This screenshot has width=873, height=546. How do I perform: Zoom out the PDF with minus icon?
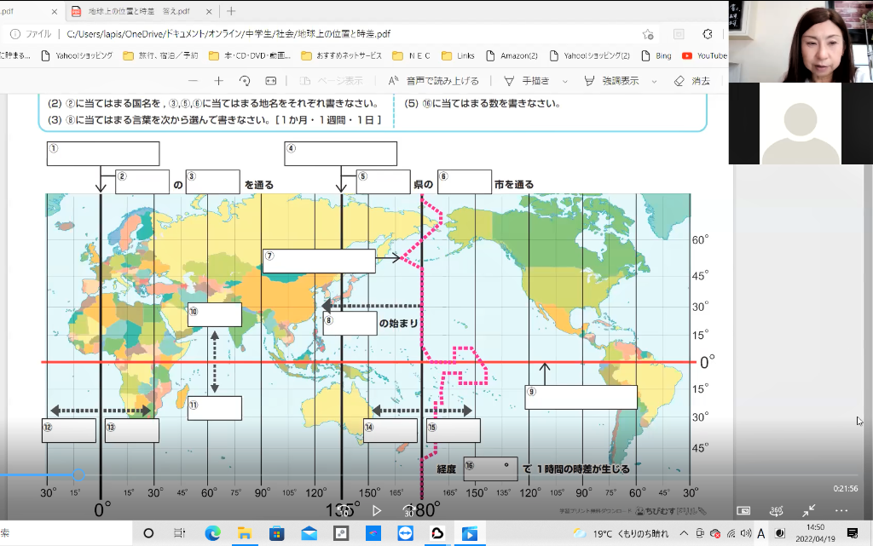click(x=193, y=81)
